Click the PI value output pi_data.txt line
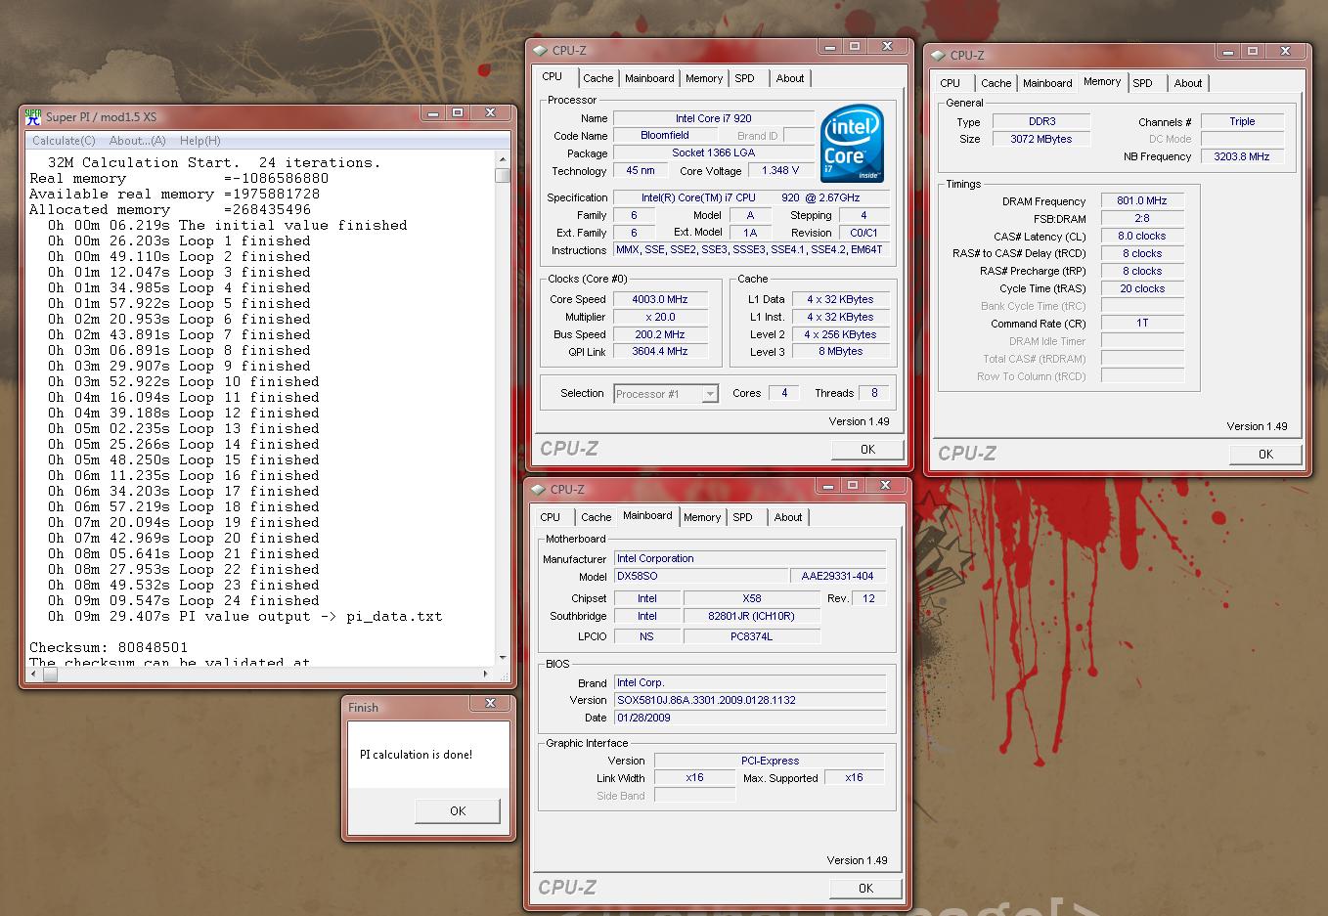1328x916 pixels. 245,616
